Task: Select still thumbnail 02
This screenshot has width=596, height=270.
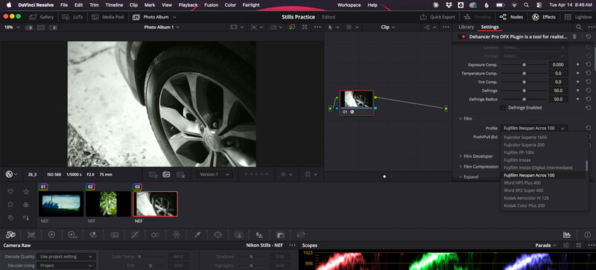Action: click(108, 204)
